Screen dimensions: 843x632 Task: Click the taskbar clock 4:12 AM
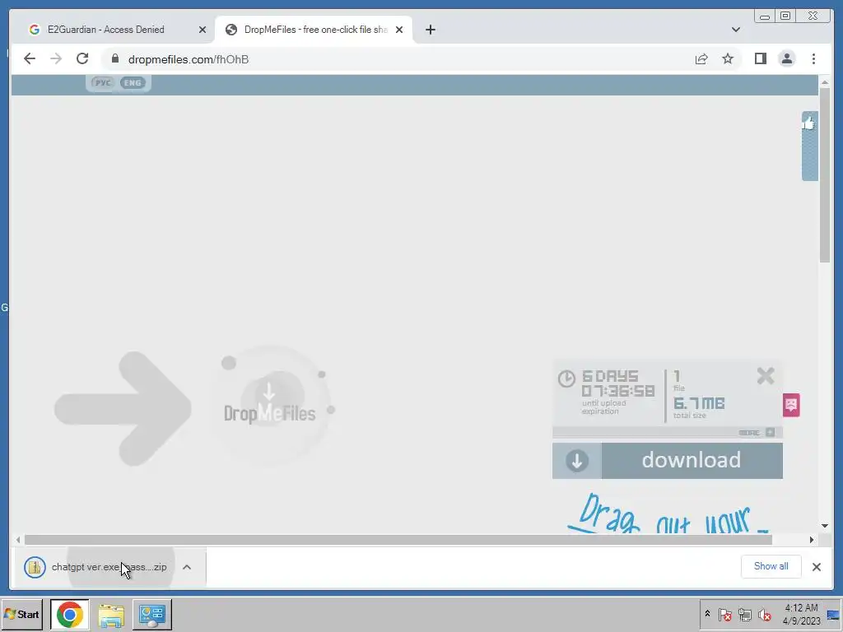(x=802, y=614)
